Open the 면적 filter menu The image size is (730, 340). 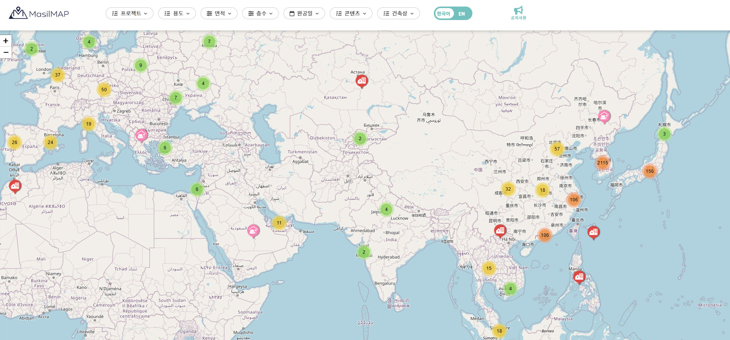pos(219,13)
